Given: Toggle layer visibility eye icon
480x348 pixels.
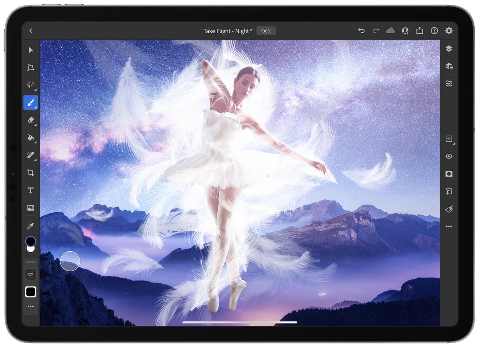Looking at the screenshot, I should click(x=449, y=156).
